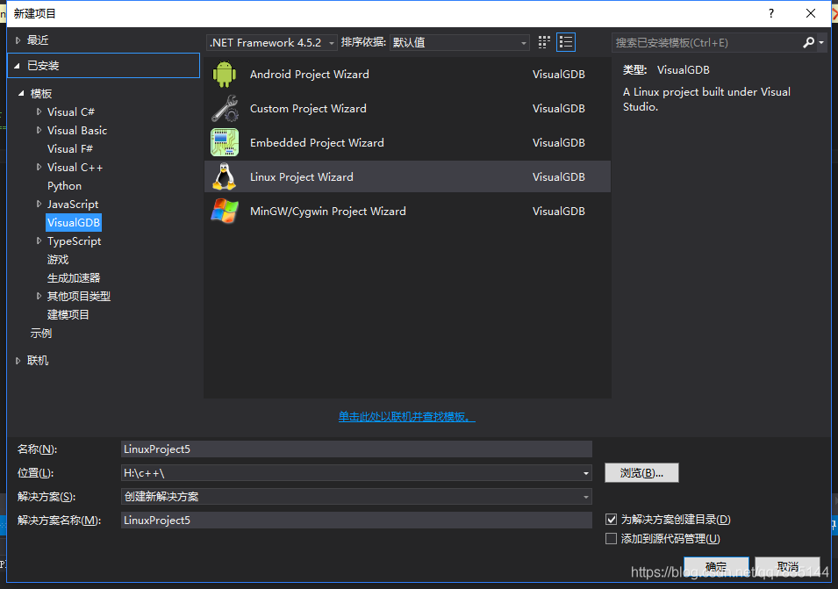
Task: Expand the Visual C++ node arrow
Action: pyautogui.click(x=39, y=168)
